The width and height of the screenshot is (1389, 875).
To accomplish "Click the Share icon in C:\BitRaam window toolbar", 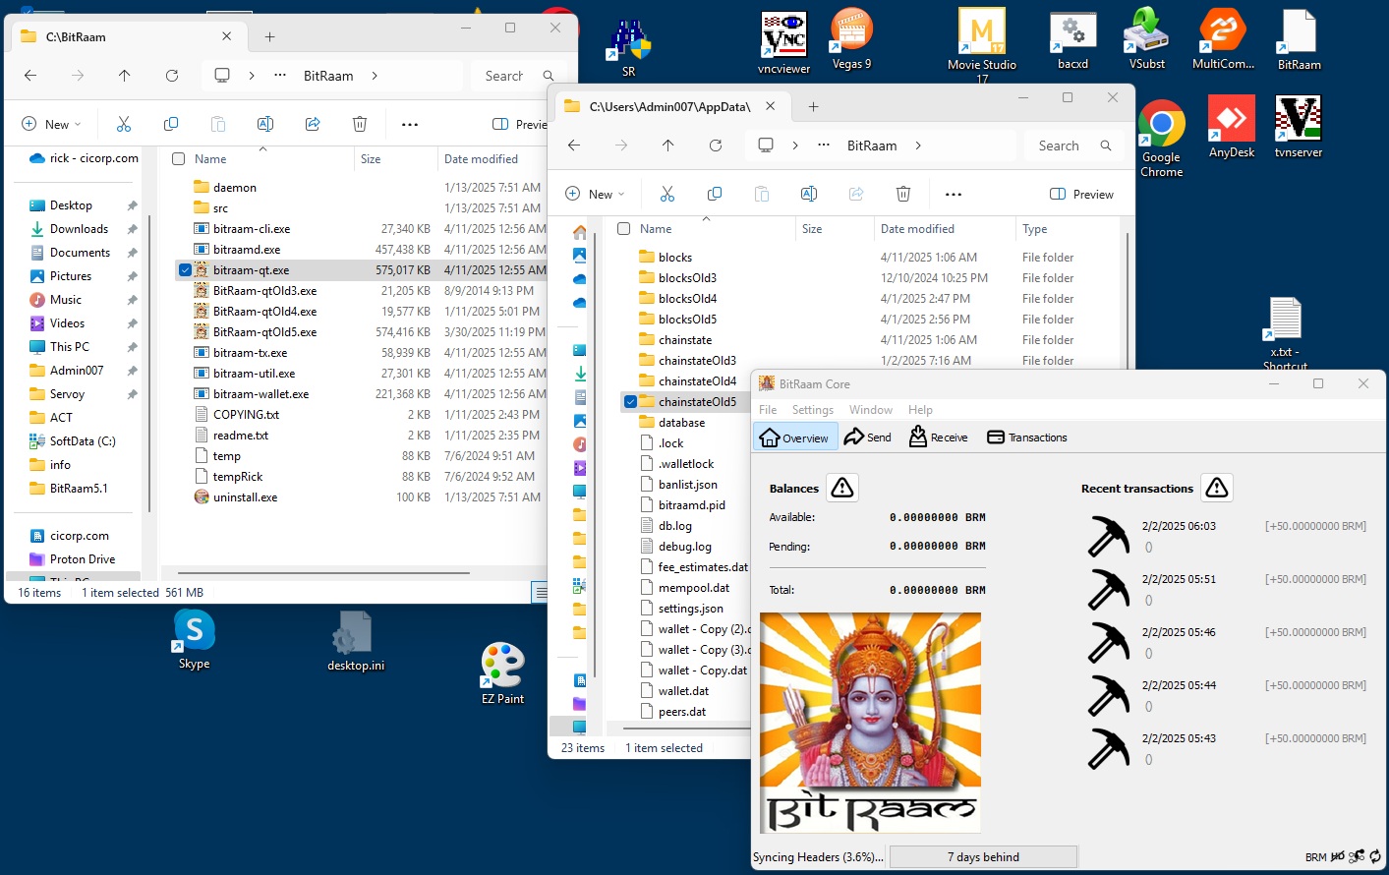I will (313, 124).
